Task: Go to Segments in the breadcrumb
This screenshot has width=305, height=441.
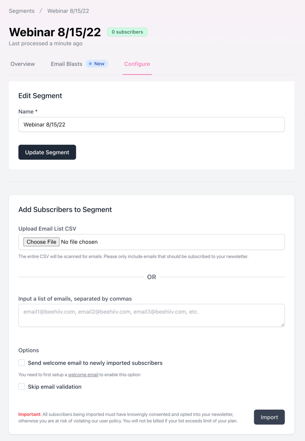Action: pos(22,11)
